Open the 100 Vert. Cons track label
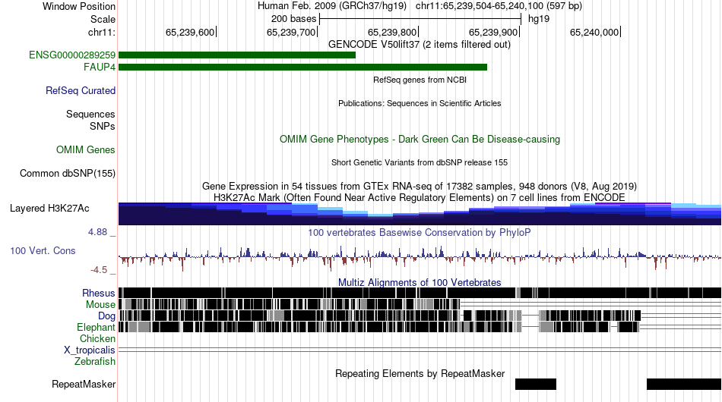Image resolution: width=722 pixels, height=402 pixels. tap(43, 250)
